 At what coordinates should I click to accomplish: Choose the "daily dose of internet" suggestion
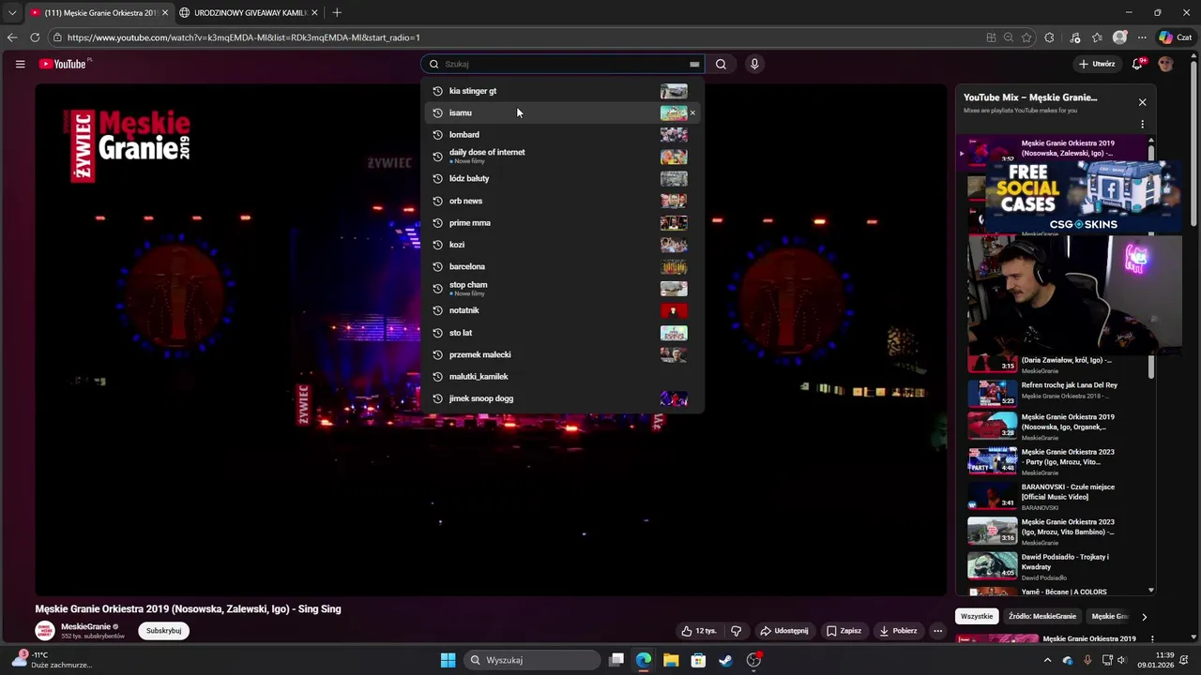coord(563,156)
